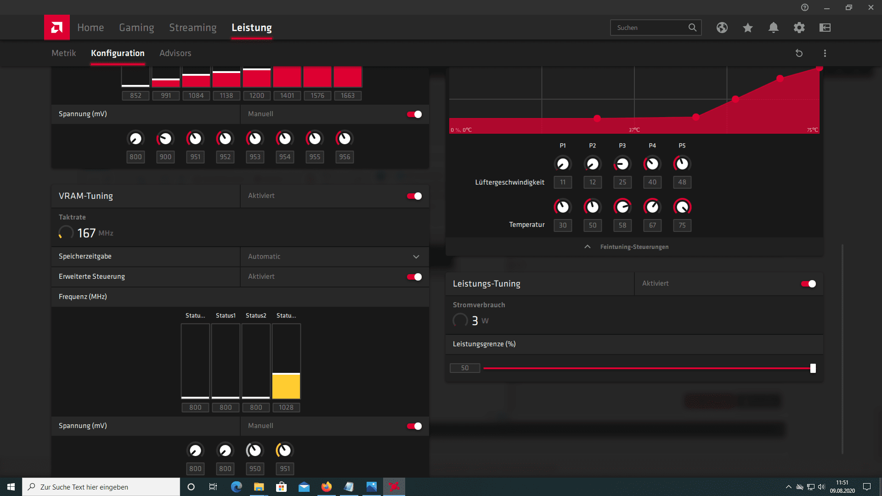Open the three-dot more options menu
Viewport: 882px width, 496px height.
(x=825, y=53)
